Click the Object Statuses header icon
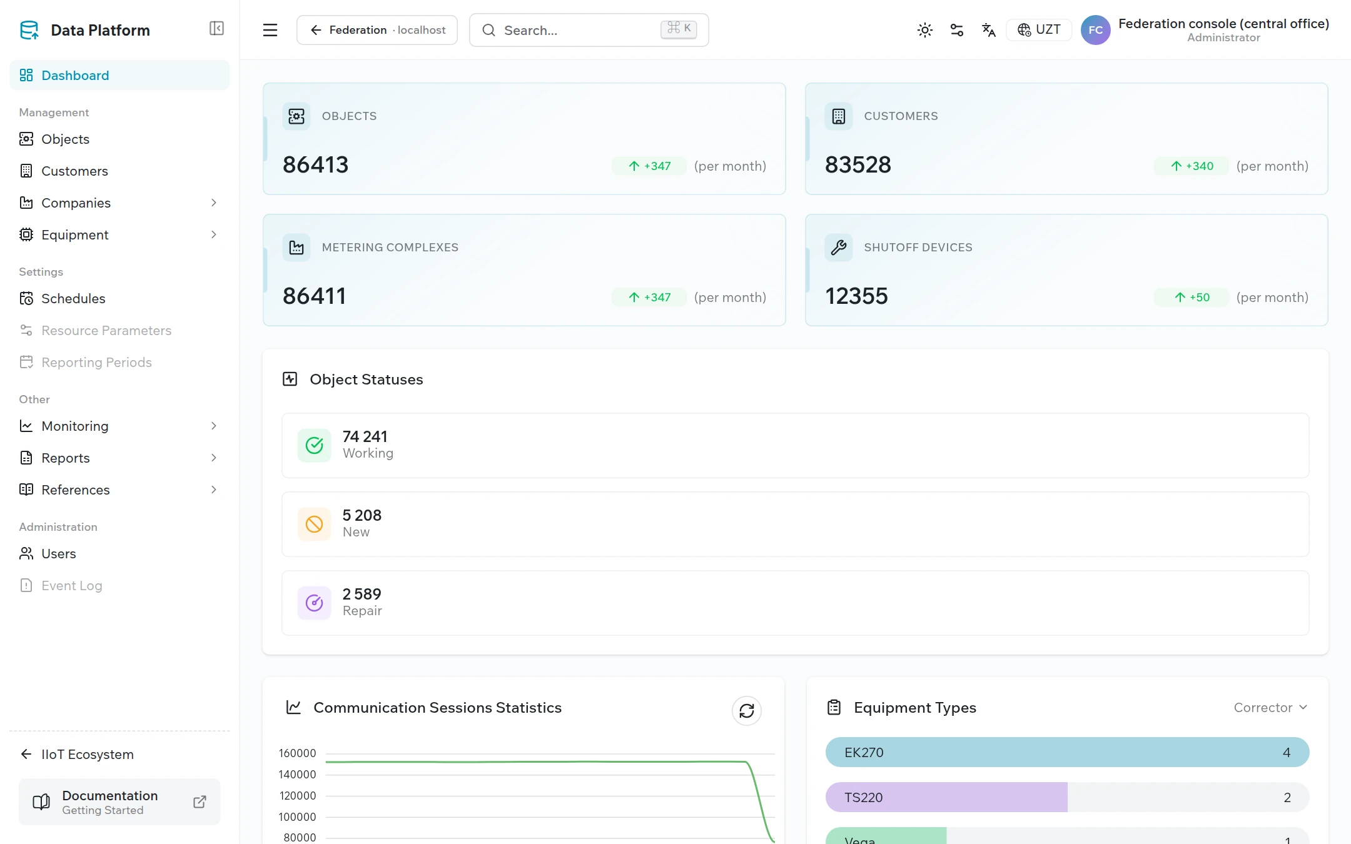1351x844 pixels. click(x=290, y=379)
